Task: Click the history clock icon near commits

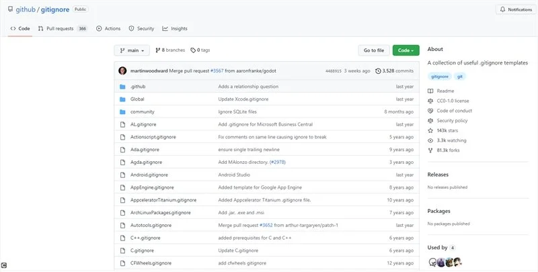Action: (378, 71)
